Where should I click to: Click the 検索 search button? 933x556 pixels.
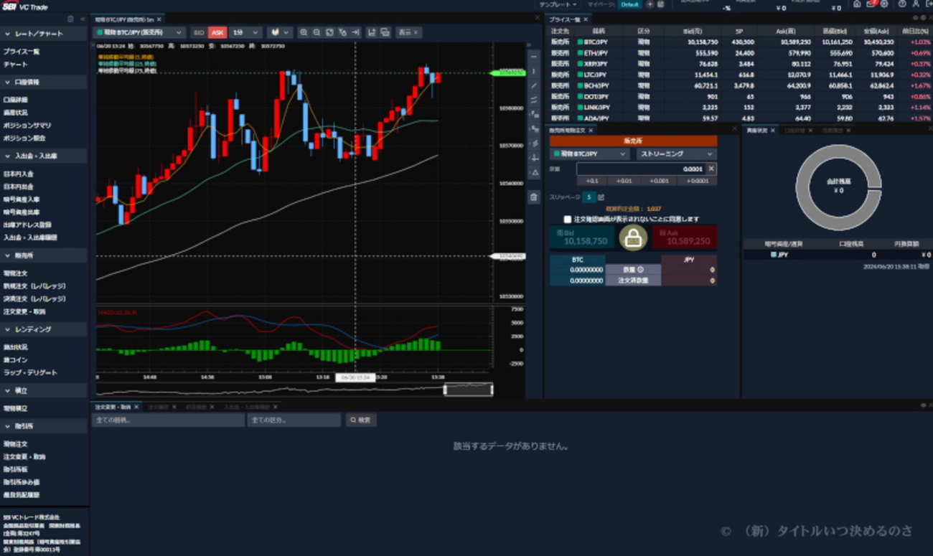361,420
